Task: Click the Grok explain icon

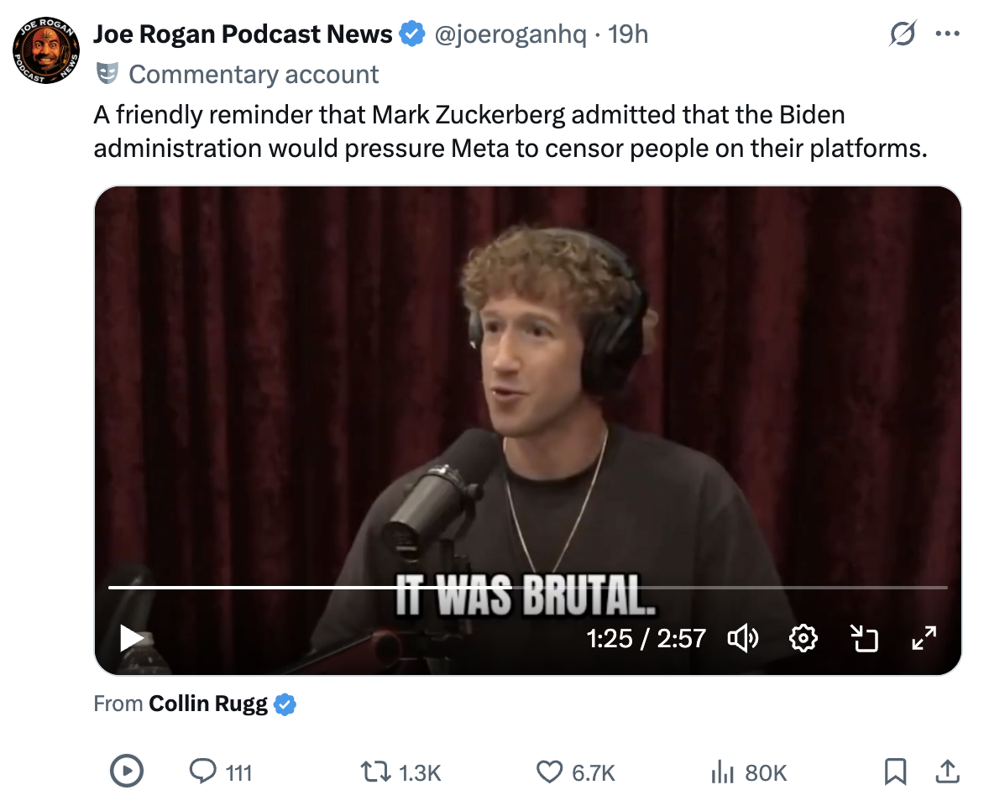Action: point(903,35)
